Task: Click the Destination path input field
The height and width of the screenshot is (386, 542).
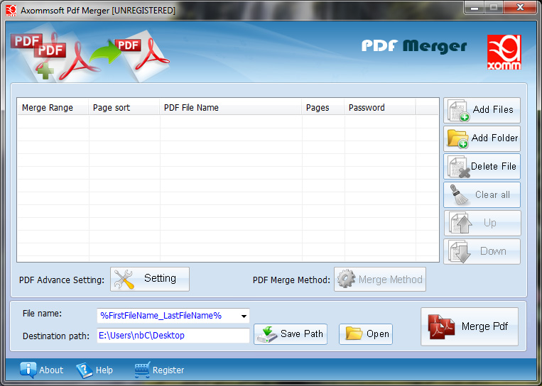Action: point(173,336)
